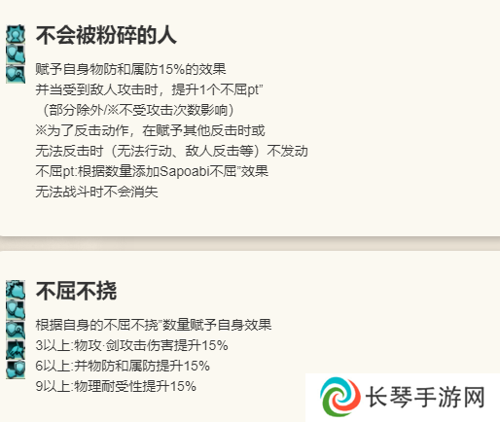Click the 3以上 sword damage bonus line
Viewport: 500px width, 422px height.
point(131,345)
